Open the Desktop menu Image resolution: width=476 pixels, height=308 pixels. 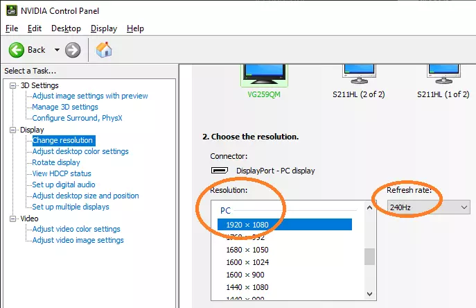coord(66,28)
